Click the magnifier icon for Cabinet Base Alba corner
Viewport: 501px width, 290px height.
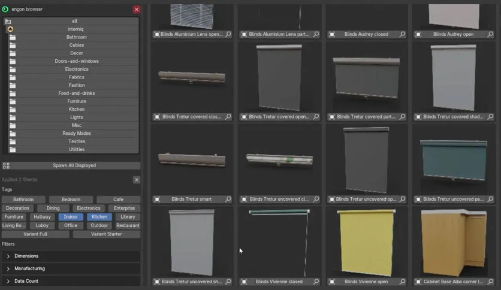[x=490, y=282]
